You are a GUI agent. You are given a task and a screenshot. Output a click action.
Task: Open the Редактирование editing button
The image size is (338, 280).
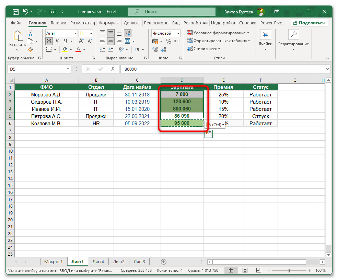tap(293, 40)
